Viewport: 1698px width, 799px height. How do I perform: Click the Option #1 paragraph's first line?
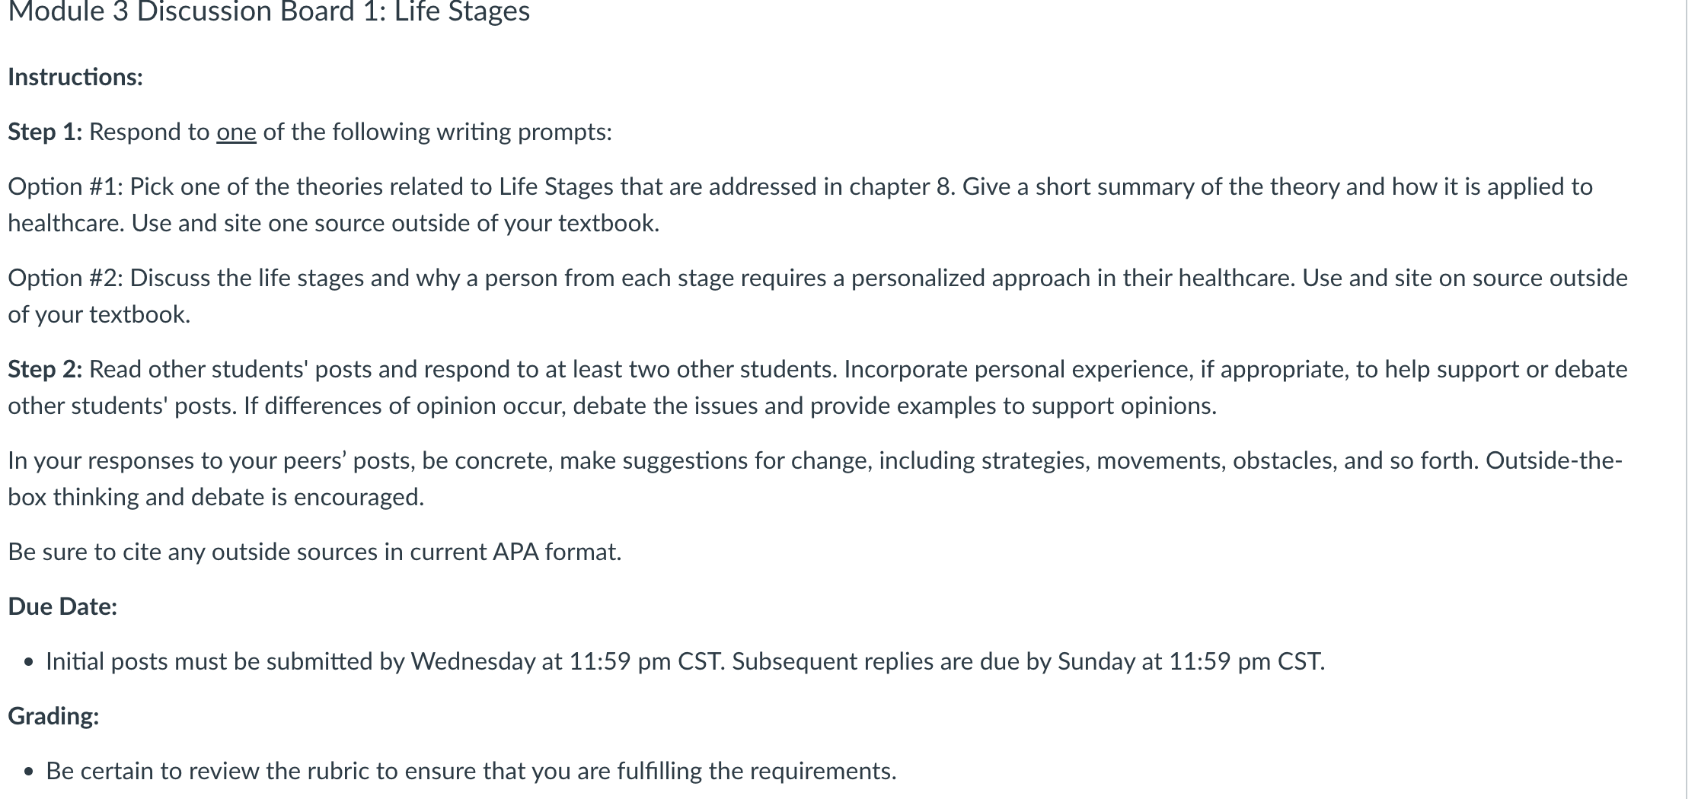point(800,187)
